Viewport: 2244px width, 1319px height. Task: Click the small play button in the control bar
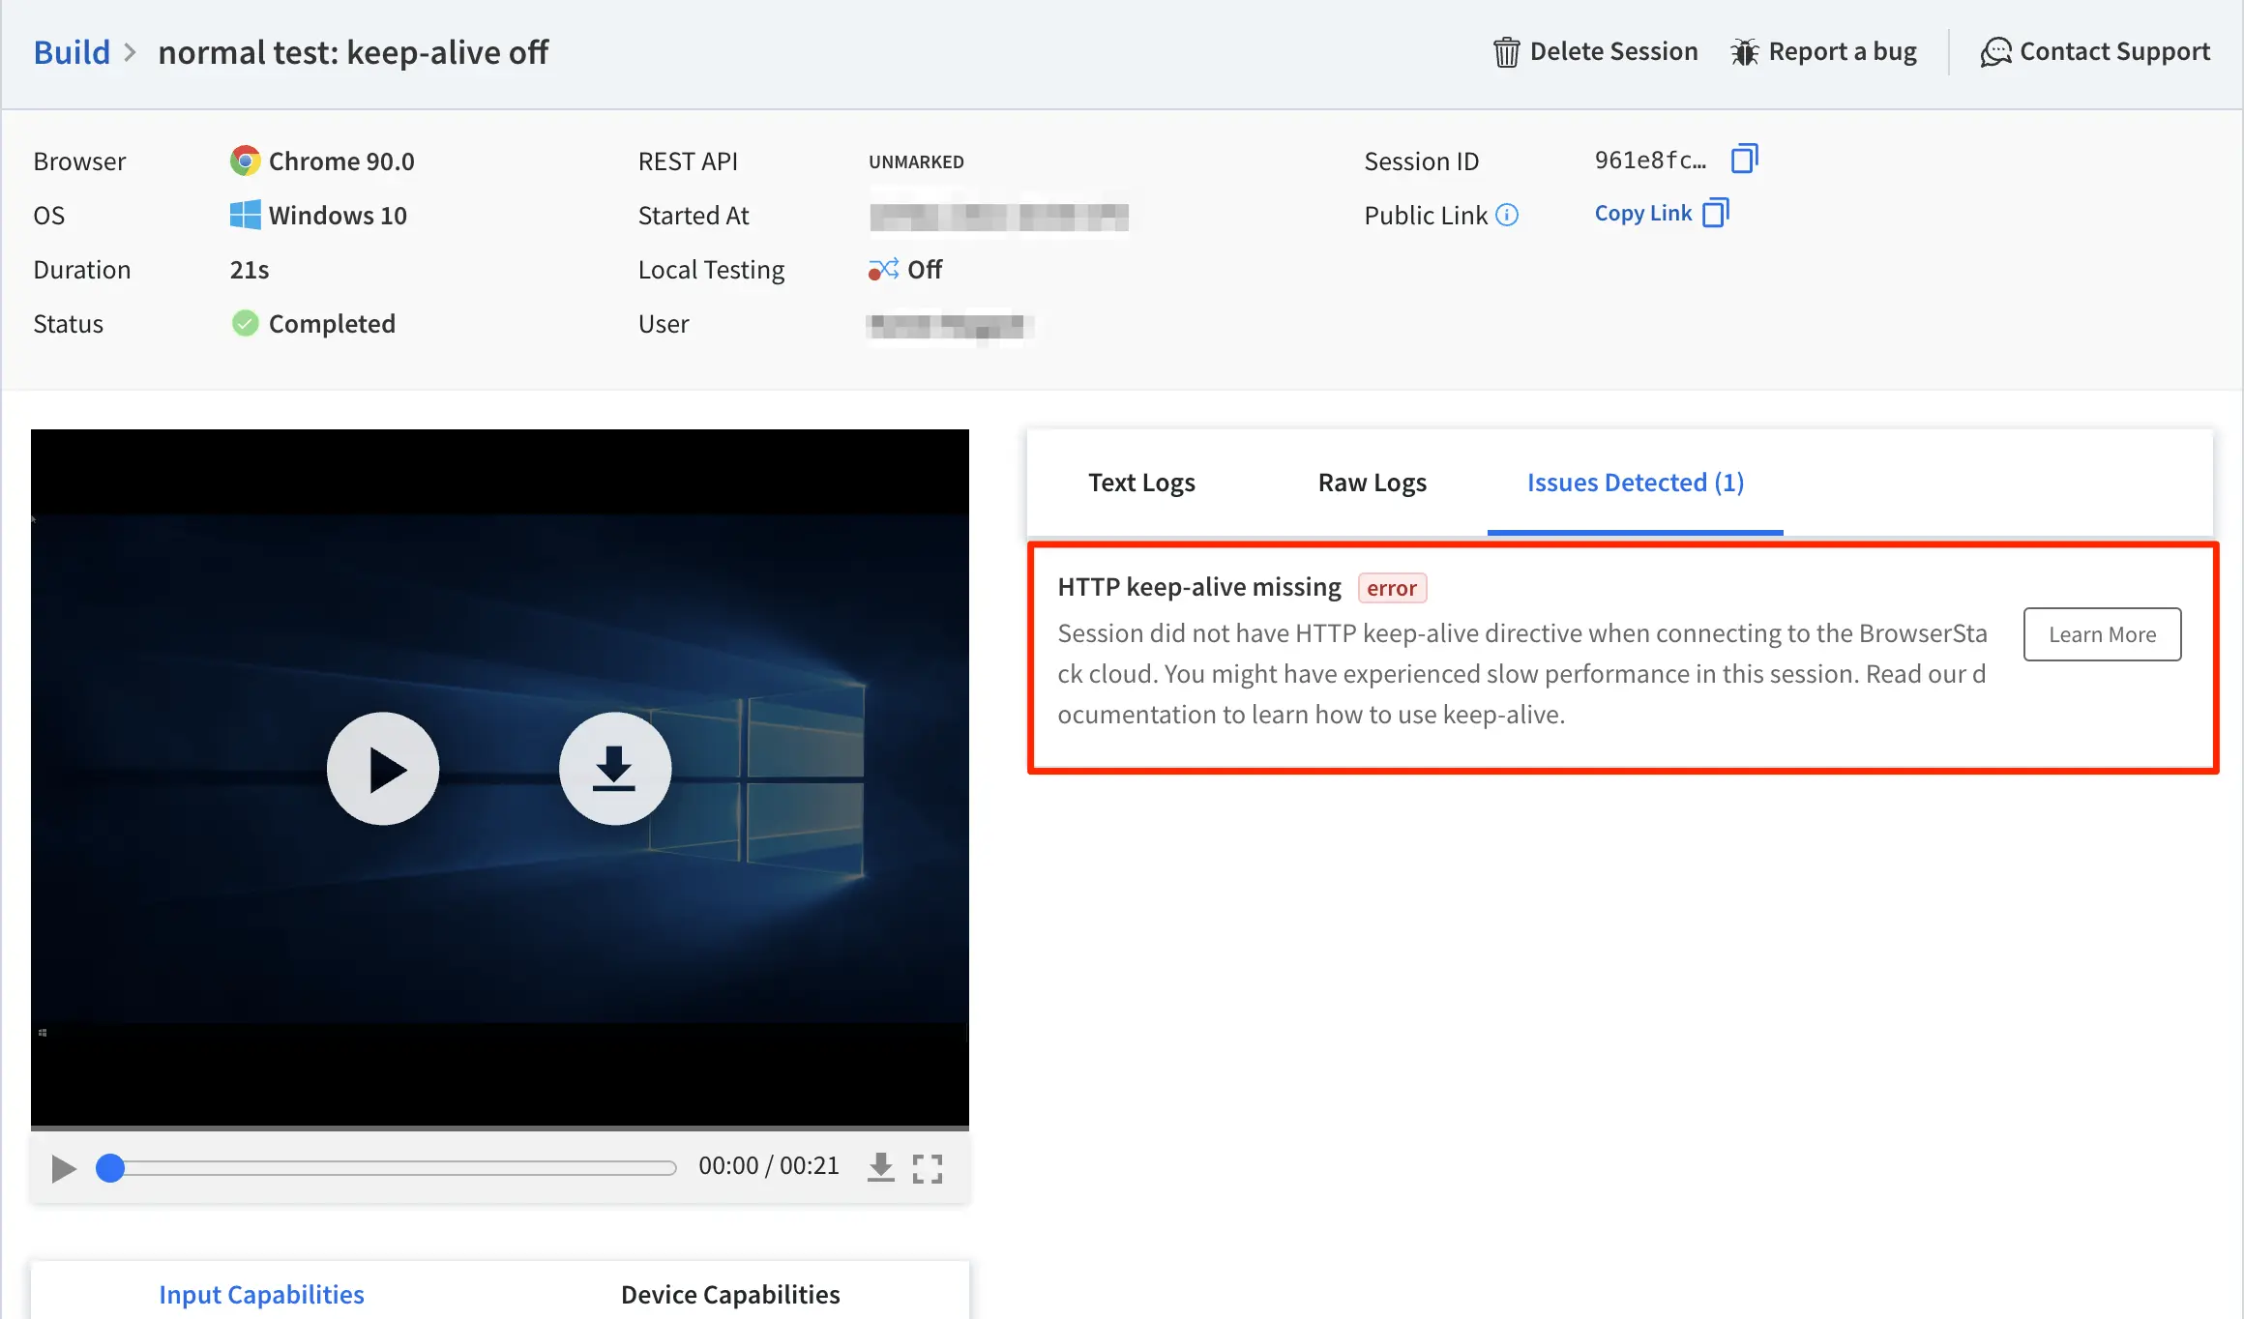coord(64,1168)
